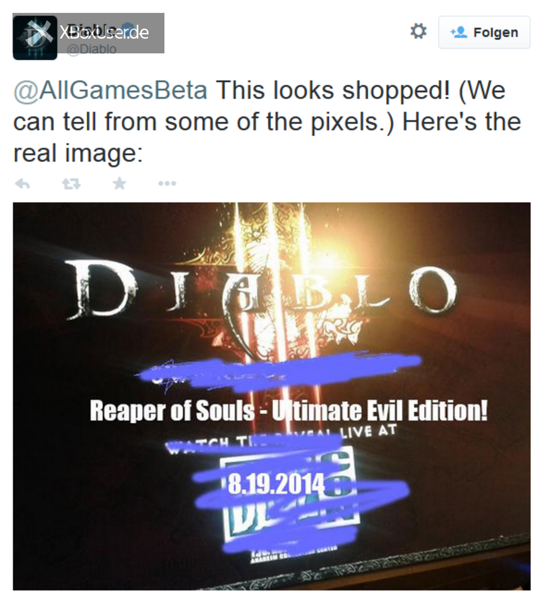Open the more options ellipsis icon
The height and width of the screenshot is (608, 551).
point(167,184)
